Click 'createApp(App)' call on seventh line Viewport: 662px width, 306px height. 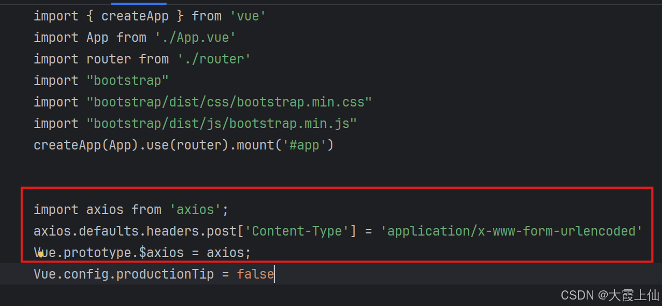tap(86, 145)
